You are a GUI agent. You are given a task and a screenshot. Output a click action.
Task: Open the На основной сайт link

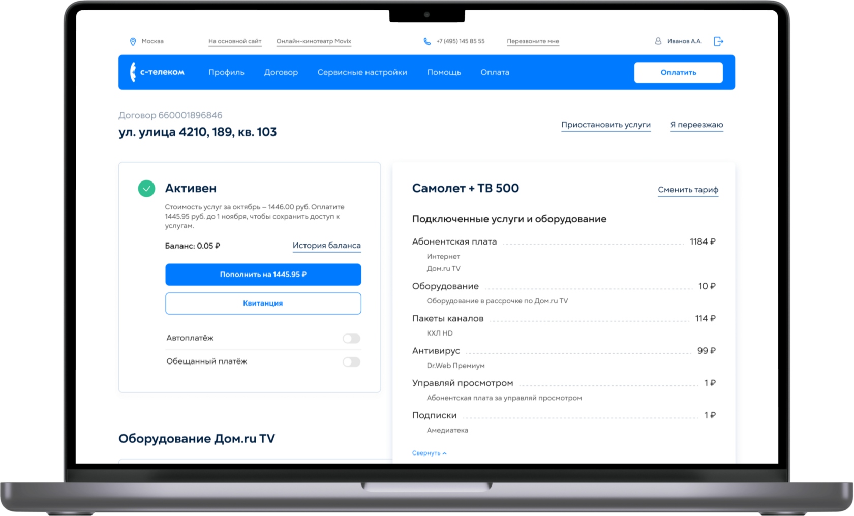coord(235,41)
